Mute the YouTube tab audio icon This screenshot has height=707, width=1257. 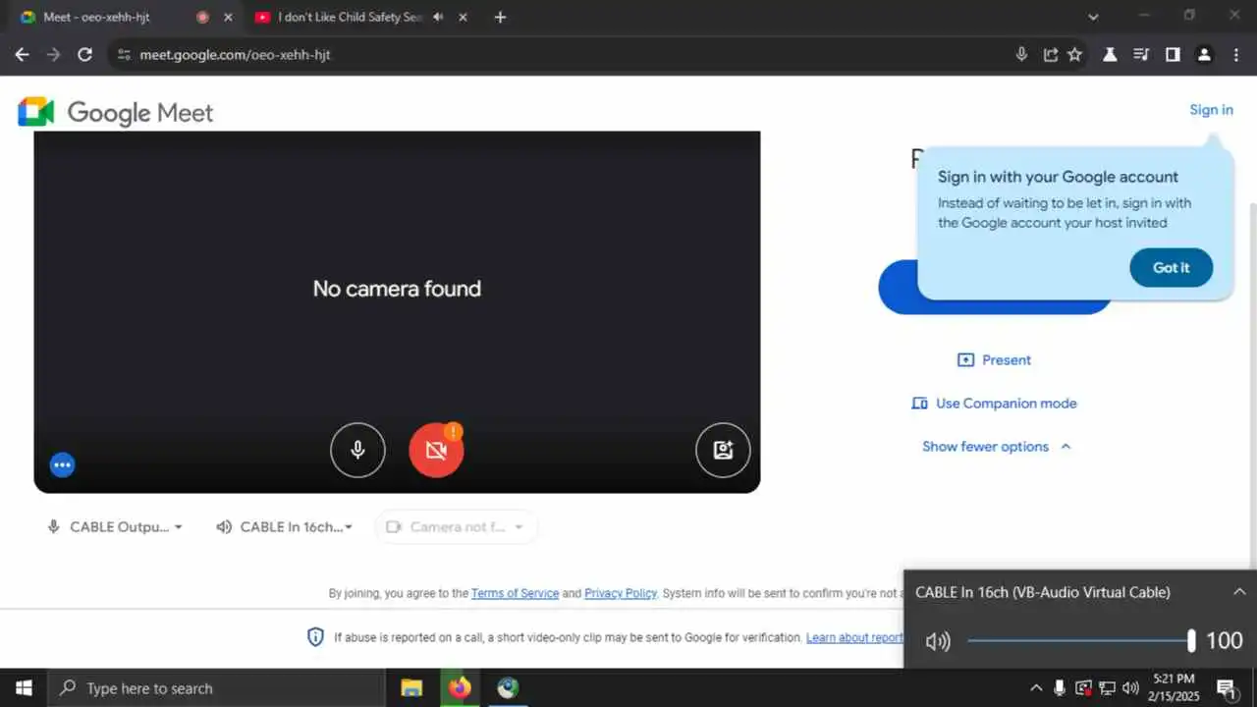438,18
